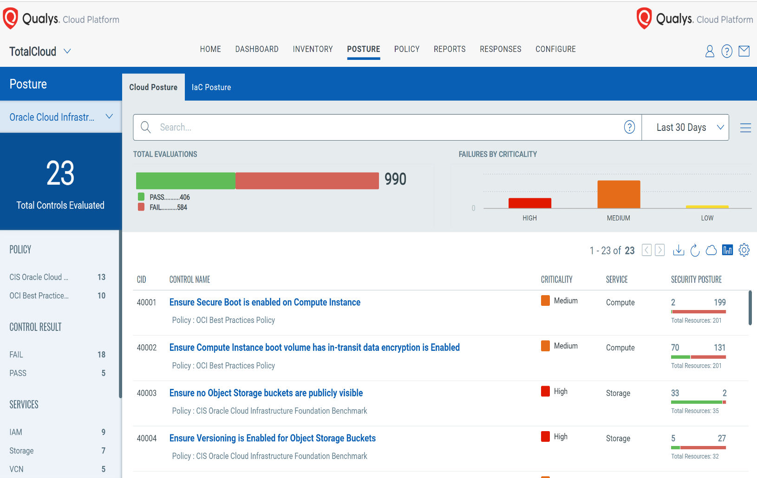Open the help question mark in search bar

(629, 127)
